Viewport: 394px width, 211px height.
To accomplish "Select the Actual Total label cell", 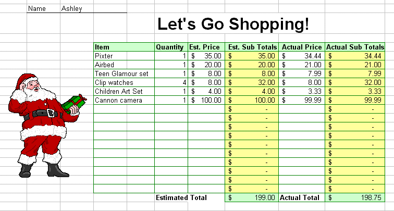I will (x=302, y=197).
